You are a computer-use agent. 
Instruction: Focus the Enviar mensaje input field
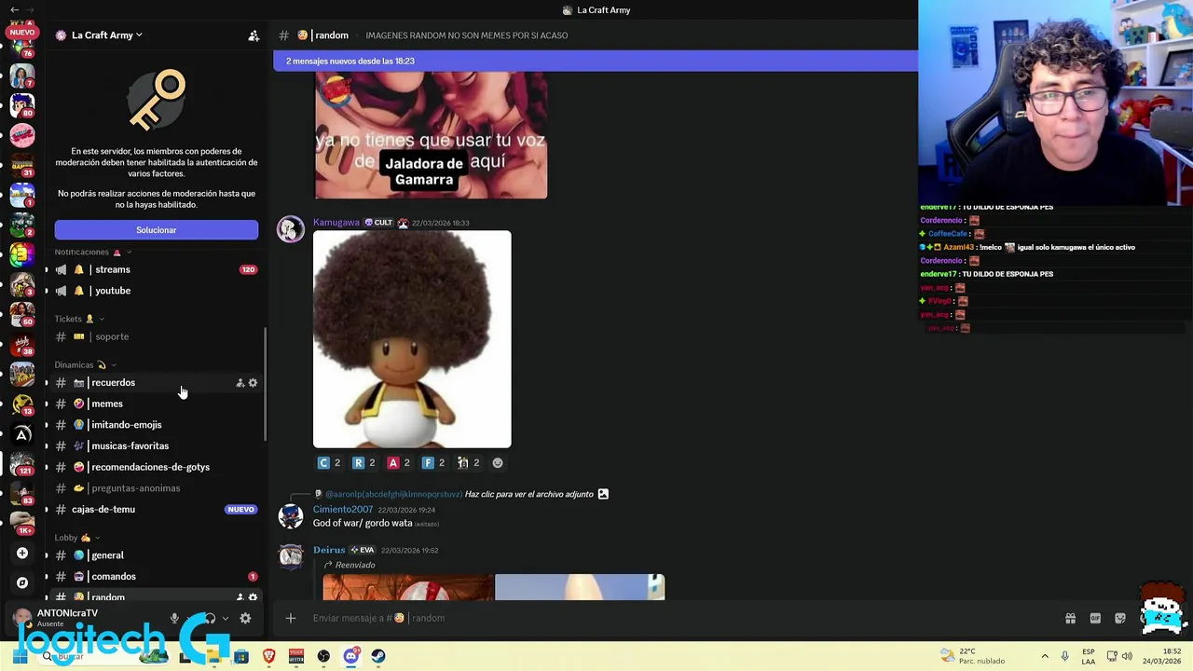pyautogui.click(x=680, y=618)
